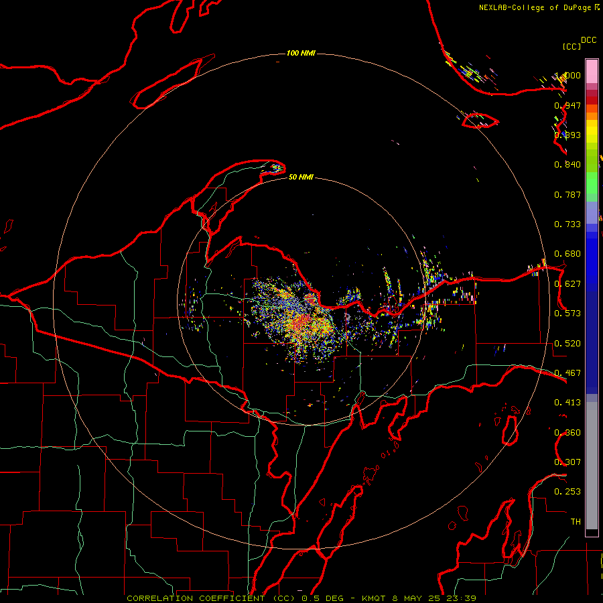This screenshot has width=603, height=603.
Task: Click the 0.627 legend value
Action: pyautogui.click(x=567, y=284)
